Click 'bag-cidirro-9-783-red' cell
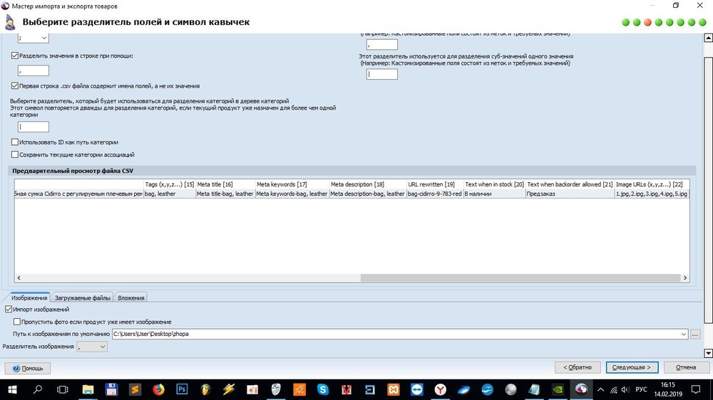The width and height of the screenshot is (713, 400). 434,194
